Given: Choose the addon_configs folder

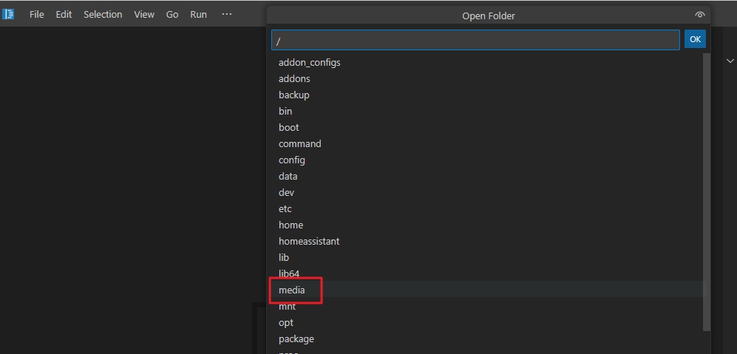Looking at the screenshot, I should (310, 63).
